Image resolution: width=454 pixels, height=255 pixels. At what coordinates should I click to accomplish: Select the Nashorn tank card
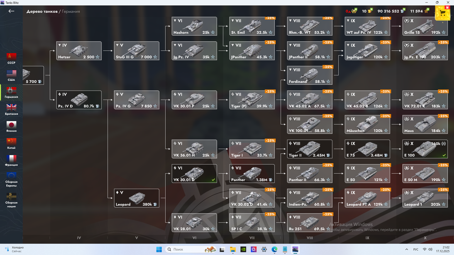pos(194,26)
